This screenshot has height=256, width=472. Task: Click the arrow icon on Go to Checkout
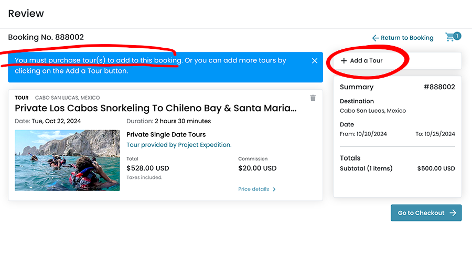click(x=453, y=213)
